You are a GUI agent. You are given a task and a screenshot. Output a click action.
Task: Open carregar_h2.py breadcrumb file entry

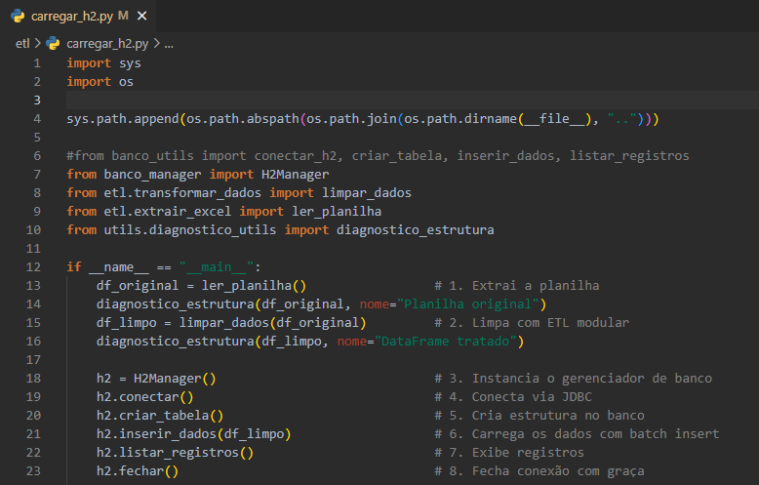(107, 44)
